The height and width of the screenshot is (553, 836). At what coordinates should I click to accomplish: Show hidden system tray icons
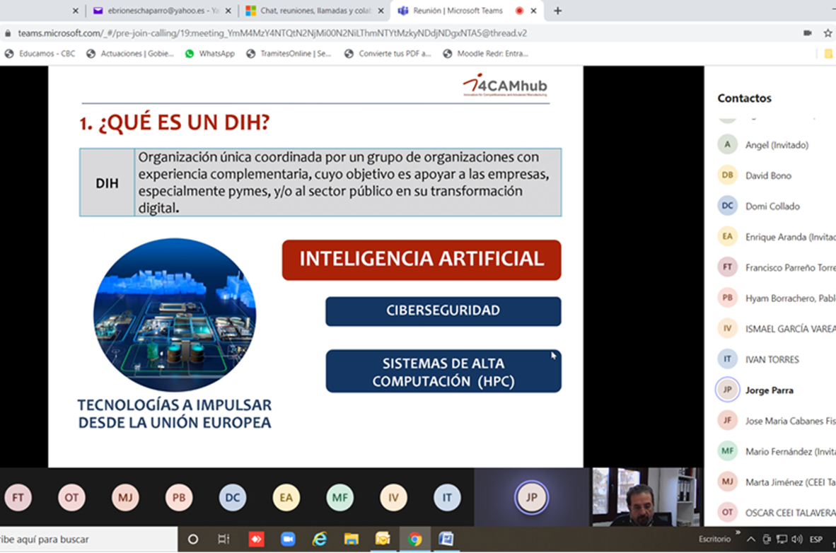pos(751,540)
